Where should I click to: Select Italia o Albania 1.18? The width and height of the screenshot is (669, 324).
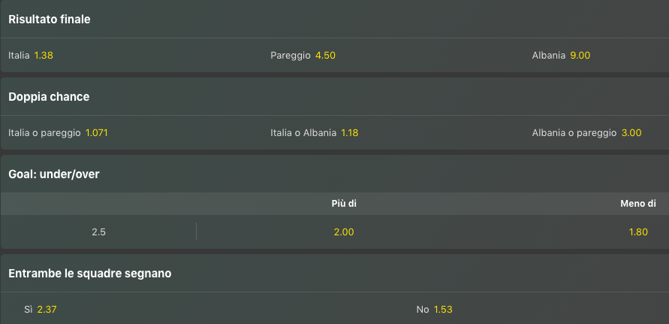pyautogui.click(x=349, y=133)
